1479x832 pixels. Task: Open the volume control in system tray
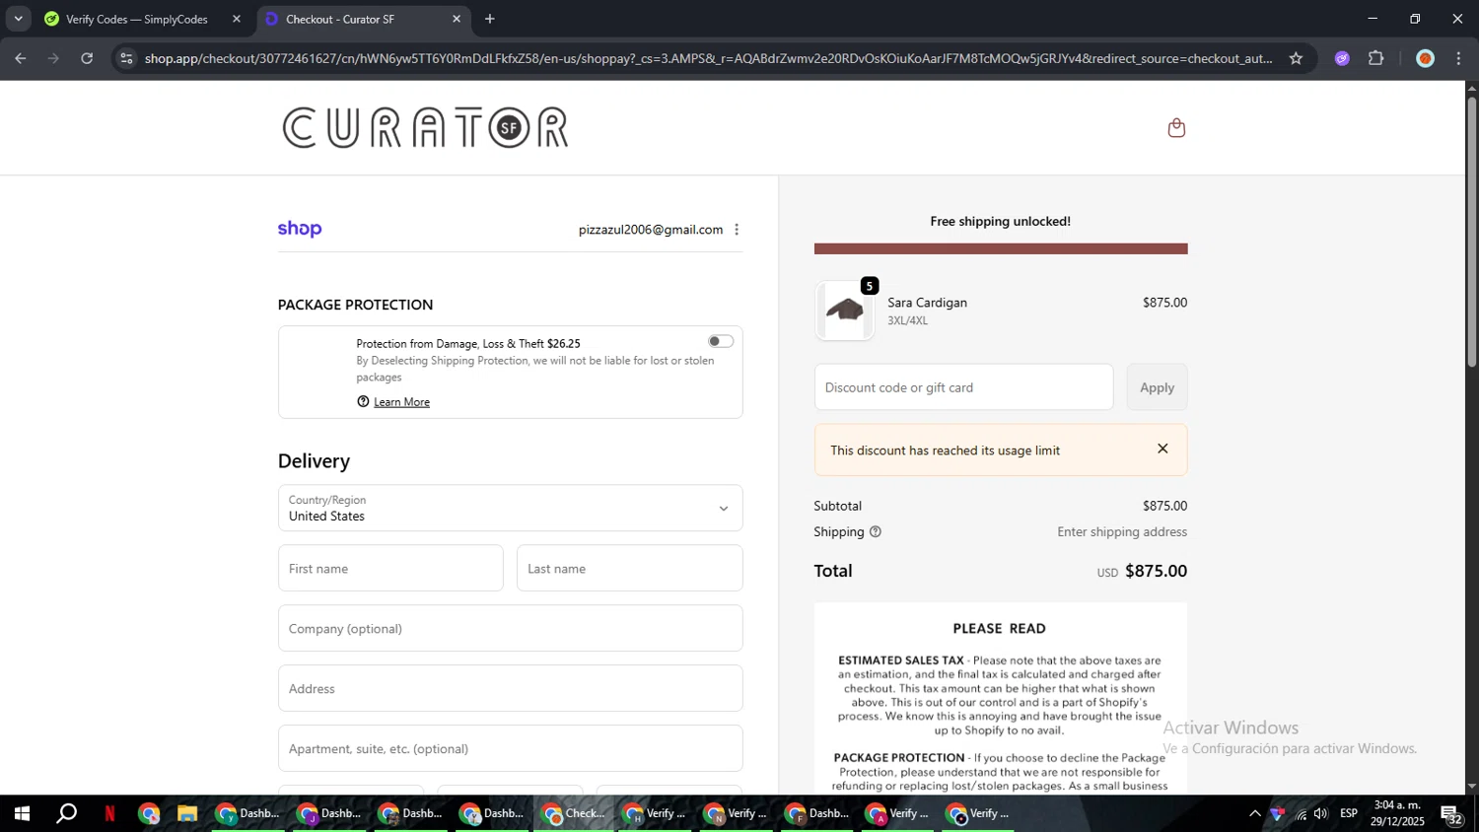point(1321,814)
